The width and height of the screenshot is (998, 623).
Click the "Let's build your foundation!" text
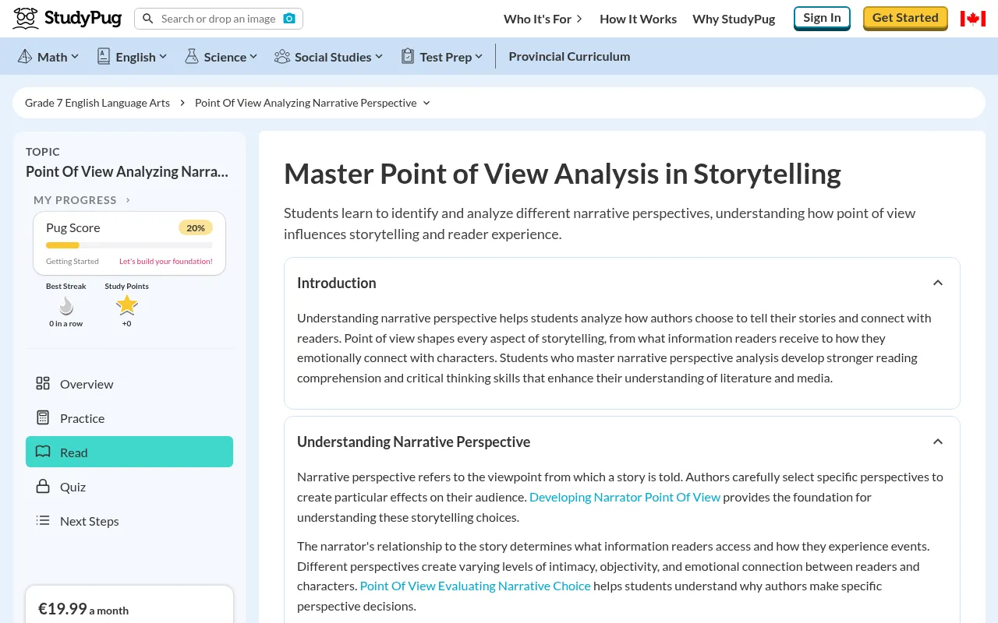pos(166,262)
